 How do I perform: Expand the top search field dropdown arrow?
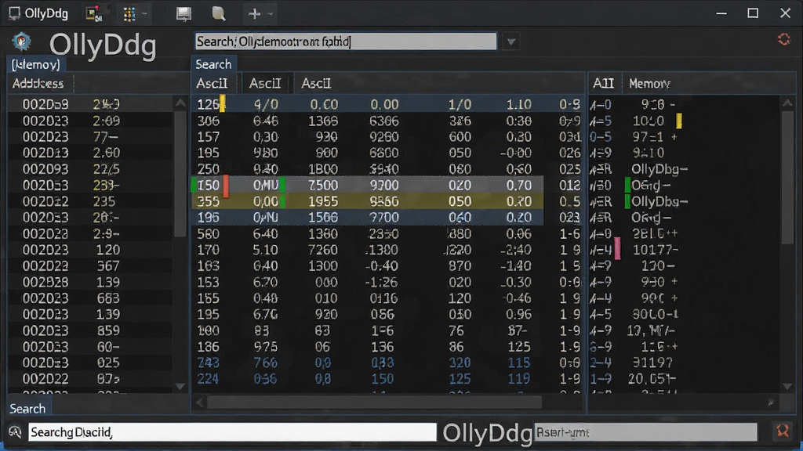(511, 42)
